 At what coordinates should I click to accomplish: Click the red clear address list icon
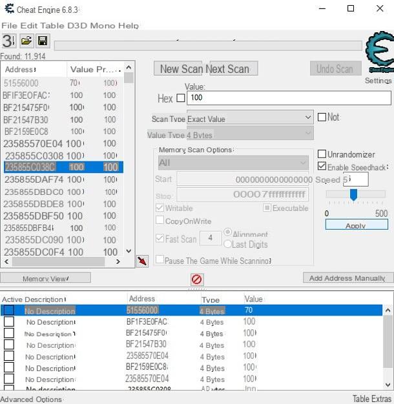click(197, 279)
